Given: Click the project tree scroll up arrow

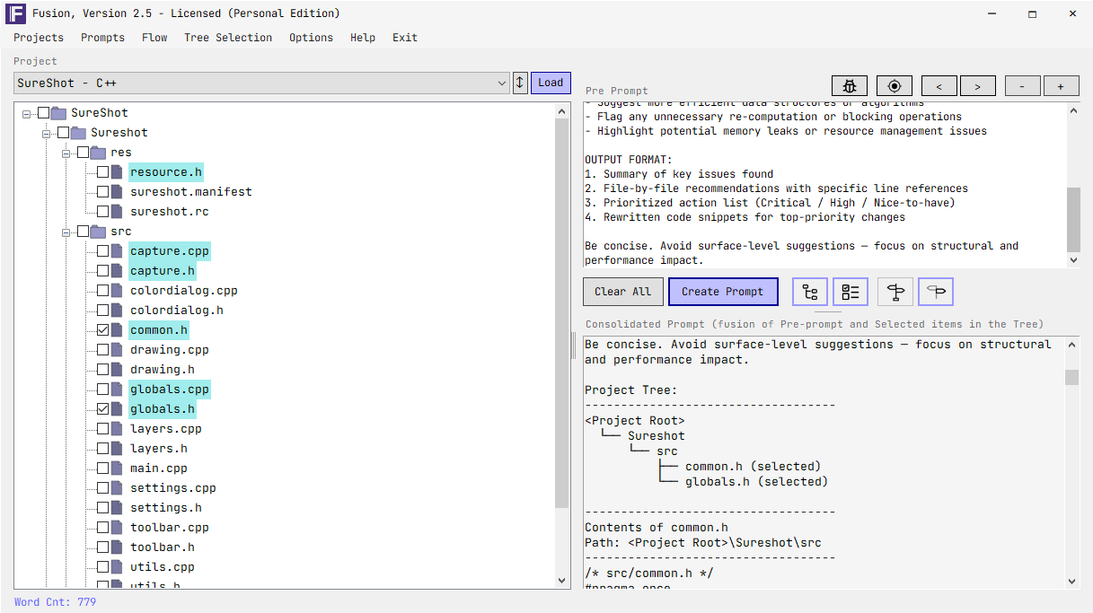Looking at the screenshot, I should tap(562, 111).
